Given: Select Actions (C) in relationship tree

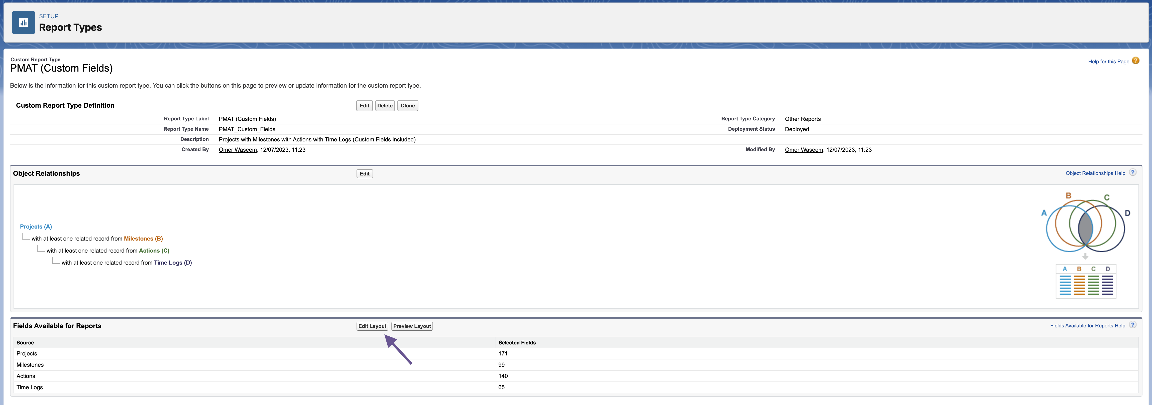Looking at the screenshot, I should click(x=154, y=251).
